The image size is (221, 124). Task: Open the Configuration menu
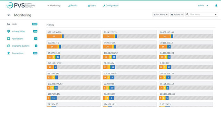tap(111, 6)
